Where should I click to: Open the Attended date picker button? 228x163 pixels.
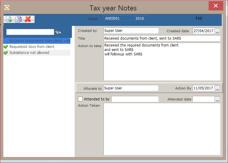click(217, 99)
